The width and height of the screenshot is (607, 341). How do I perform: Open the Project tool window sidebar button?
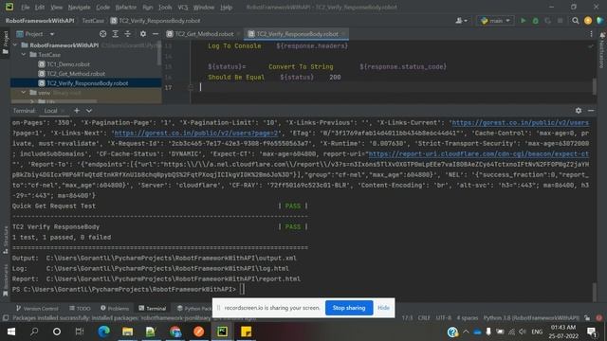6,43
